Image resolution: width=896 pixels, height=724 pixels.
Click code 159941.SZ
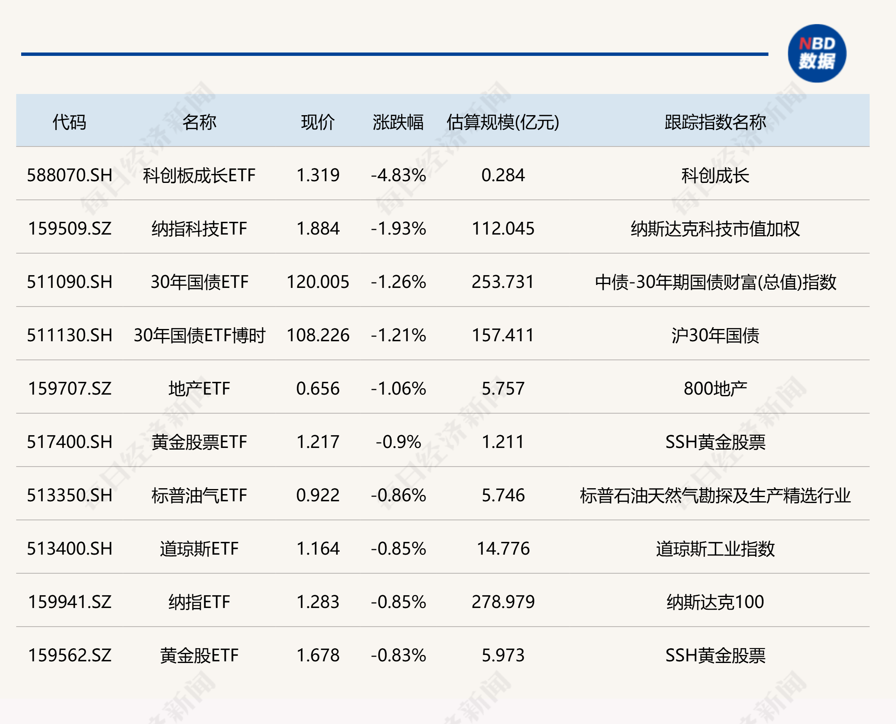click(69, 602)
